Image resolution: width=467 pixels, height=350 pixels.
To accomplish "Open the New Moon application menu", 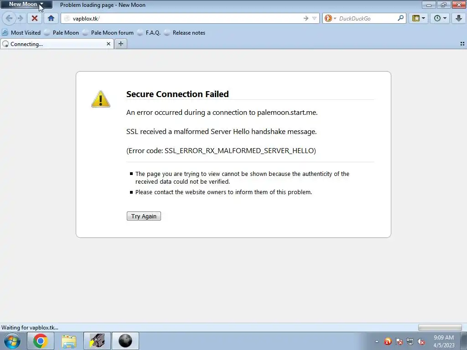I will pos(26,4).
